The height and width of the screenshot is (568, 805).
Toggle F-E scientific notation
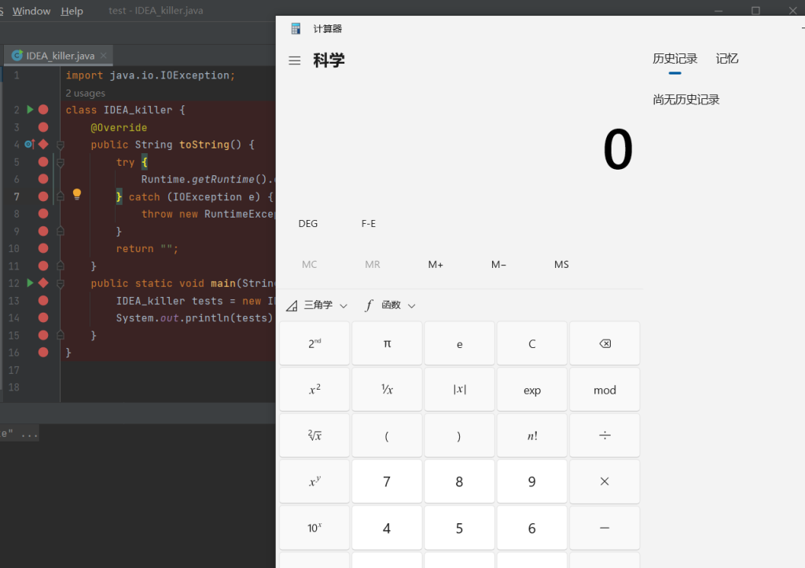click(369, 224)
